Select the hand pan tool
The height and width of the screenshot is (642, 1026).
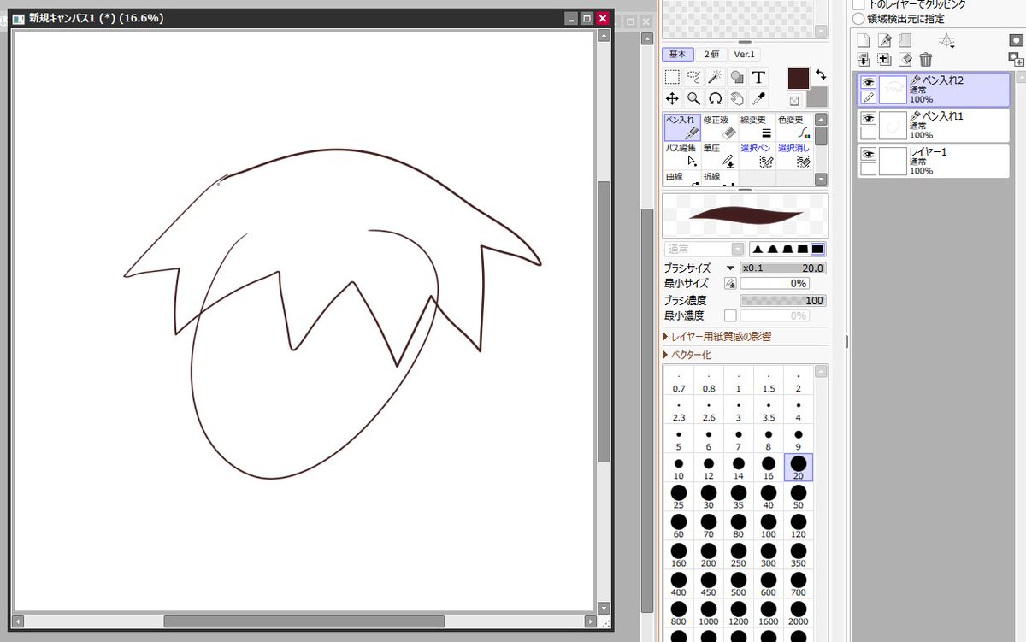(736, 98)
